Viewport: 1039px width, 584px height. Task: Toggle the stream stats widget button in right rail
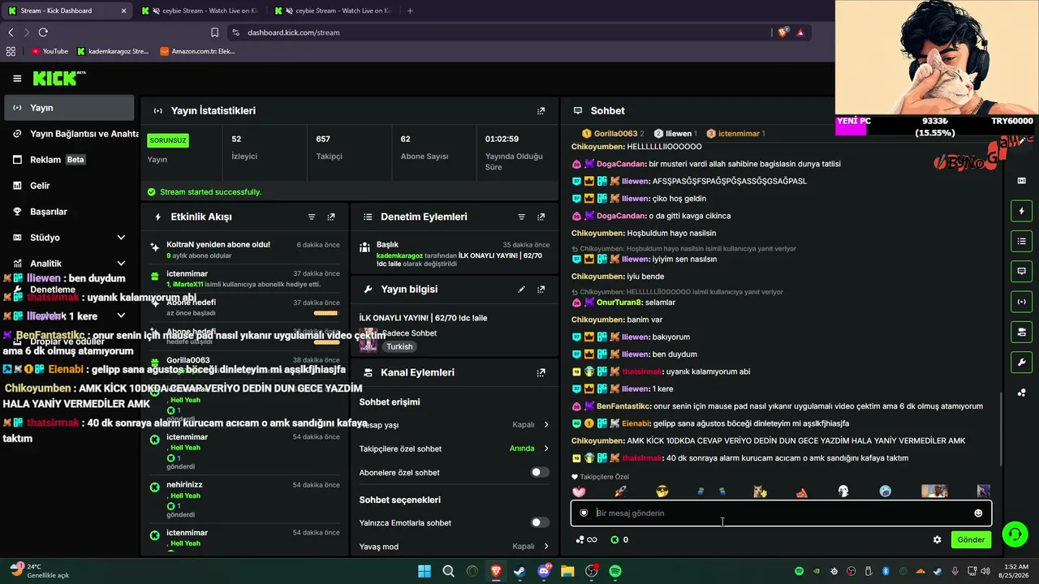tap(1021, 302)
